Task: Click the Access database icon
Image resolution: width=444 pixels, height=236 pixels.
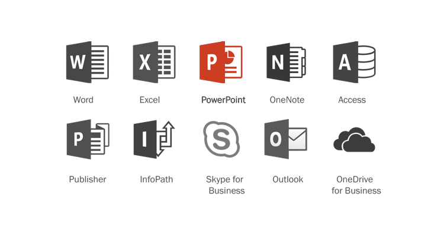Action: (x=354, y=62)
